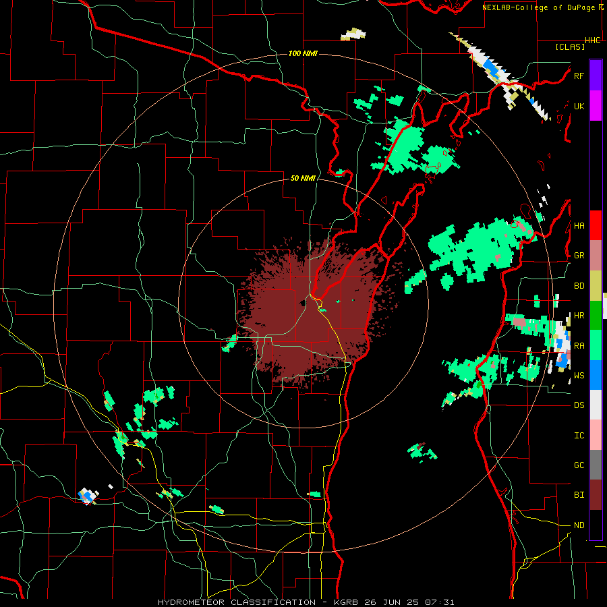The width and height of the screenshot is (607, 607).
Task: Click the "100 NMI" range ring label
Action: click(x=303, y=53)
